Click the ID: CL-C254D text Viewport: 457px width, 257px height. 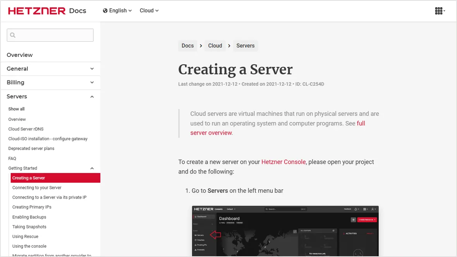tap(309, 84)
